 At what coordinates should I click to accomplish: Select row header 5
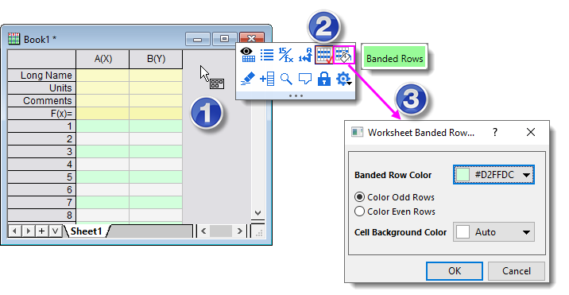click(x=42, y=177)
